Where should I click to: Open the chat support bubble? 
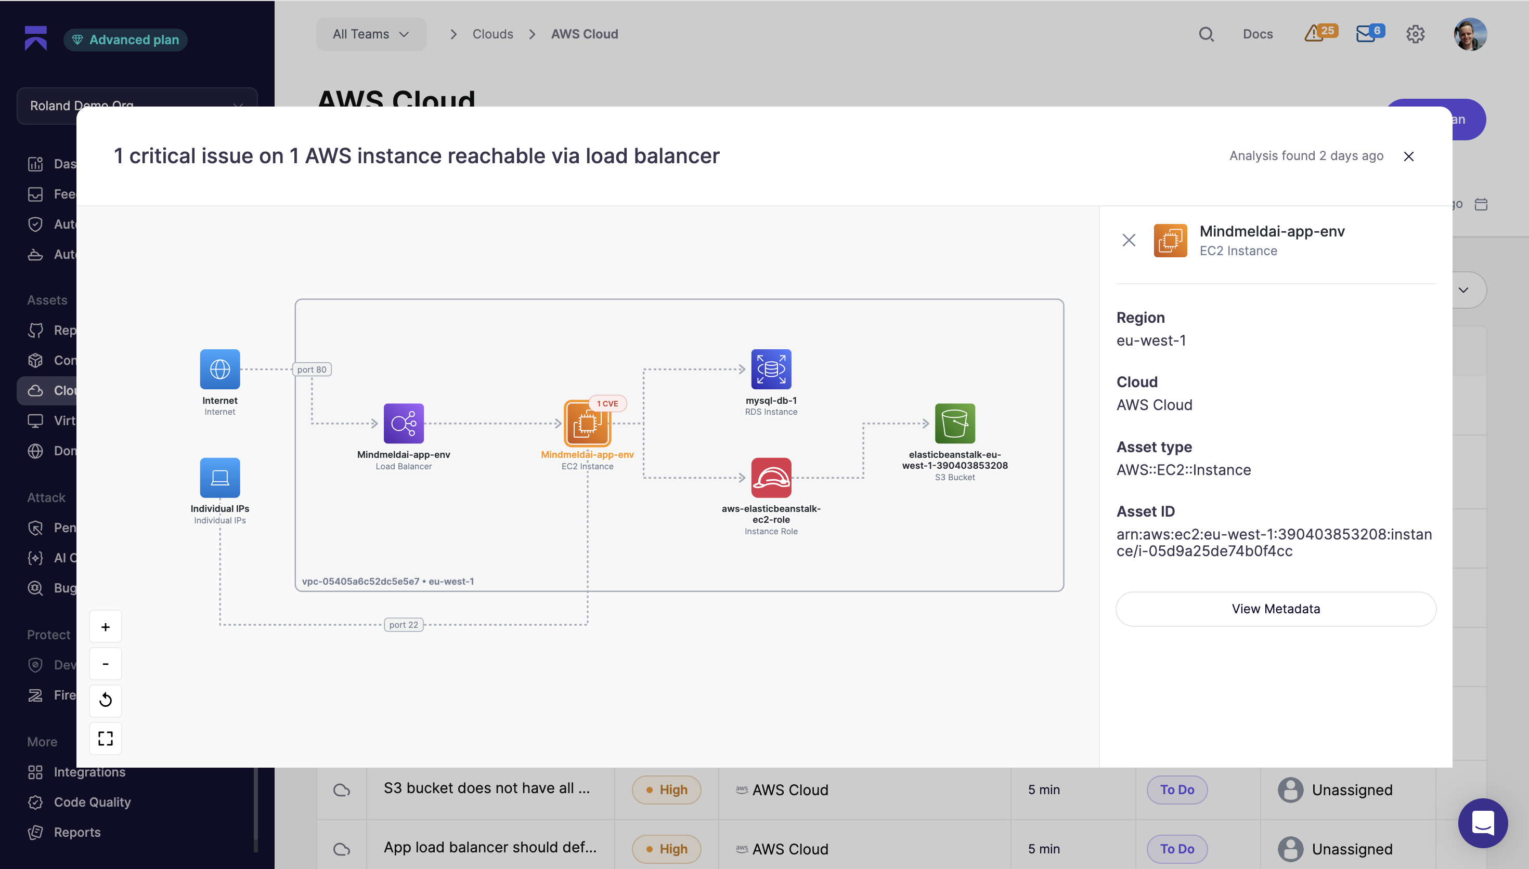pos(1482,823)
